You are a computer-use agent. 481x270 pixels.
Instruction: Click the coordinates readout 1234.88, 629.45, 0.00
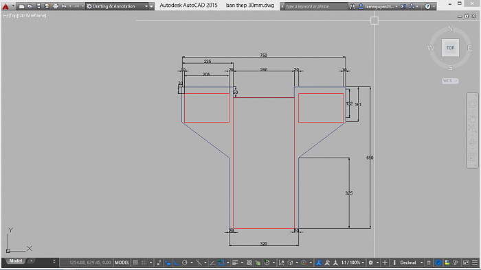coord(90,262)
